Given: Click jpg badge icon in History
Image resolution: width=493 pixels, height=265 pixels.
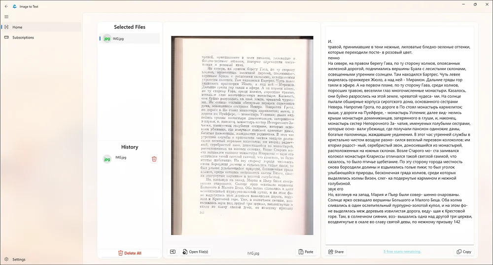Looking at the screenshot, I should point(107,159).
